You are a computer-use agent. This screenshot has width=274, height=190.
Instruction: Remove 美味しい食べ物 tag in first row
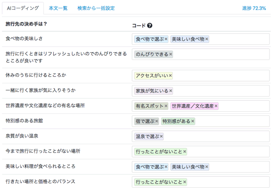pyautogui.click(x=206, y=39)
